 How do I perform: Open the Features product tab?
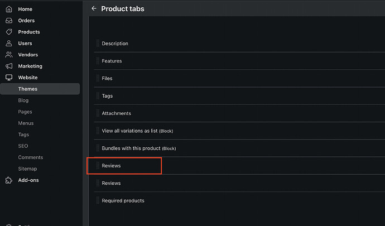(x=112, y=61)
